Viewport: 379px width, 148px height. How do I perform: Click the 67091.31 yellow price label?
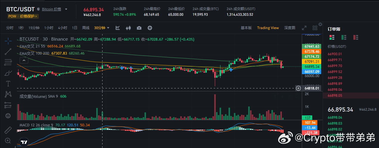(x=312, y=61)
